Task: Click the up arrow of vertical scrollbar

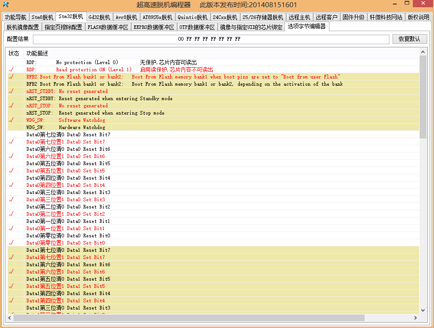Action: (423, 52)
